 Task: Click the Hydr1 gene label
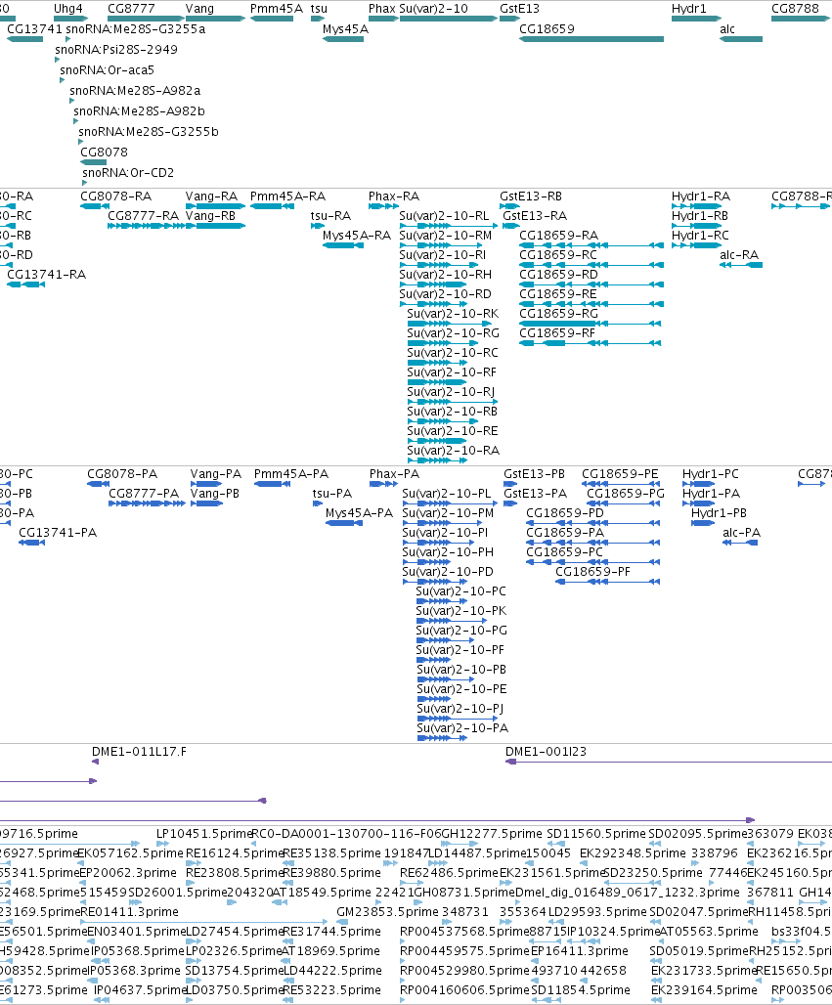(689, 9)
